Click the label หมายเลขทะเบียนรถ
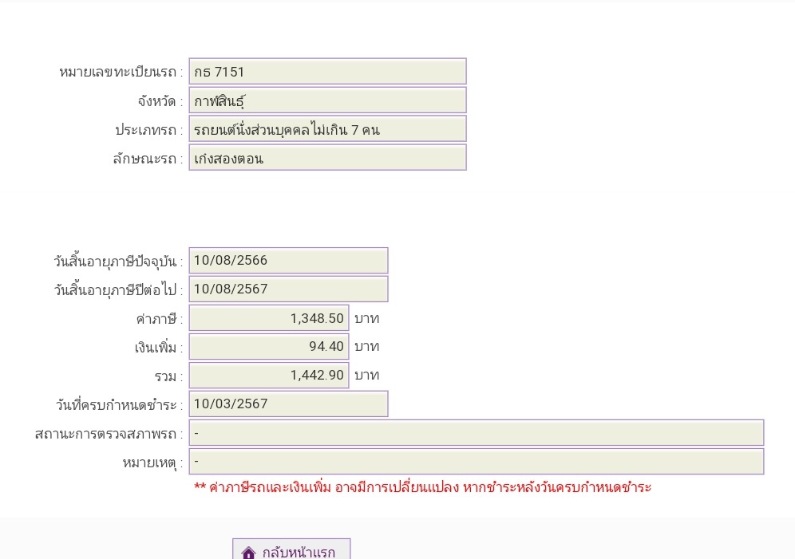Viewport: 795px width, 559px height. click(121, 73)
